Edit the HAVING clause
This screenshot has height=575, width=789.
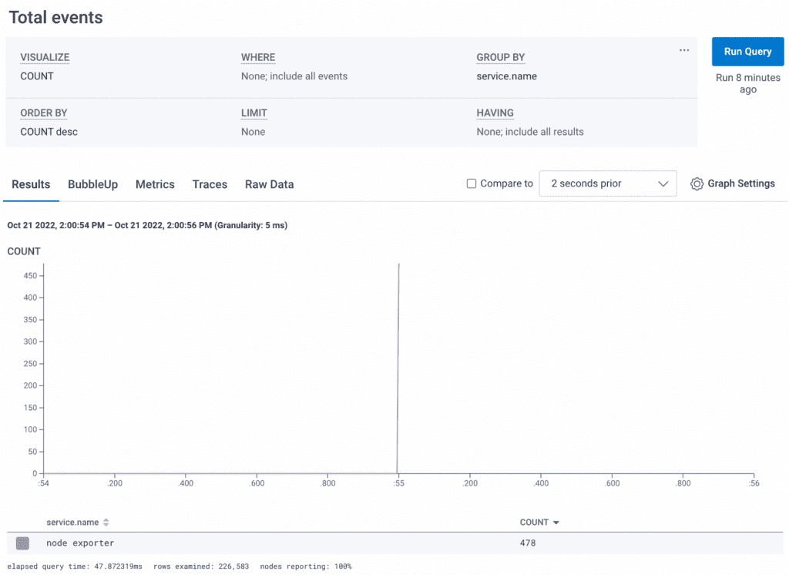coord(529,132)
